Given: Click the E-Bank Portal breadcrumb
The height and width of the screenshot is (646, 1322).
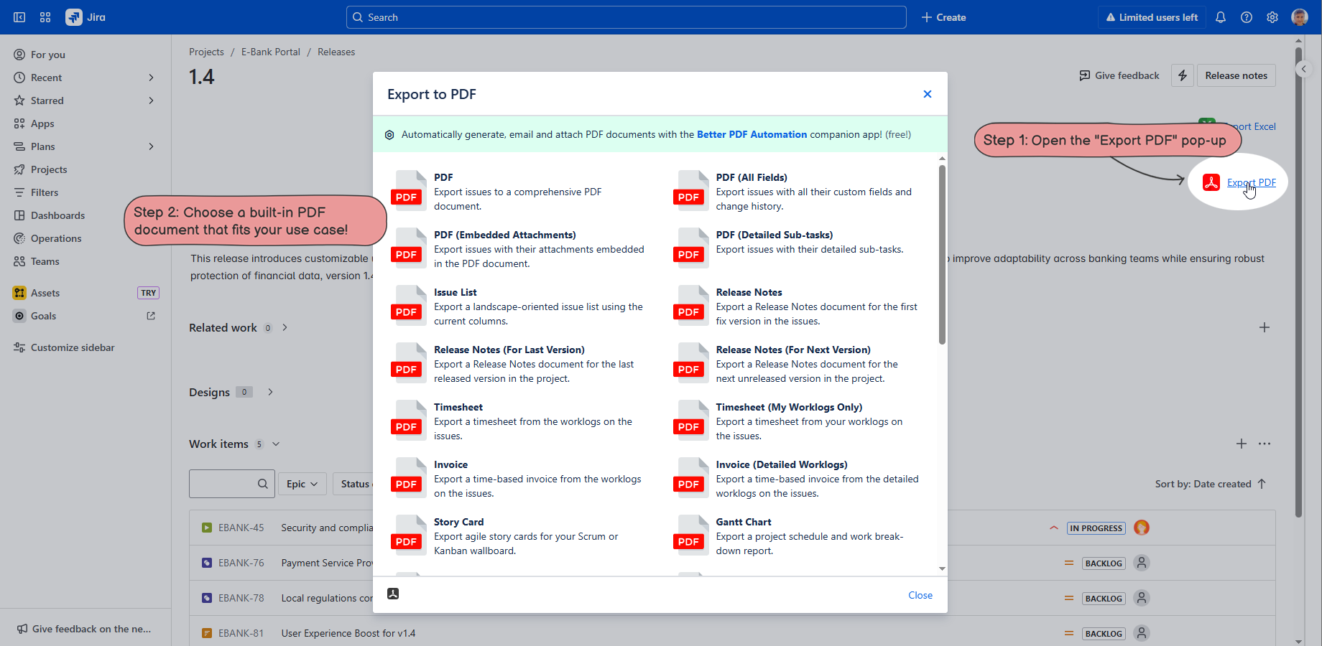Looking at the screenshot, I should [x=271, y=52].
